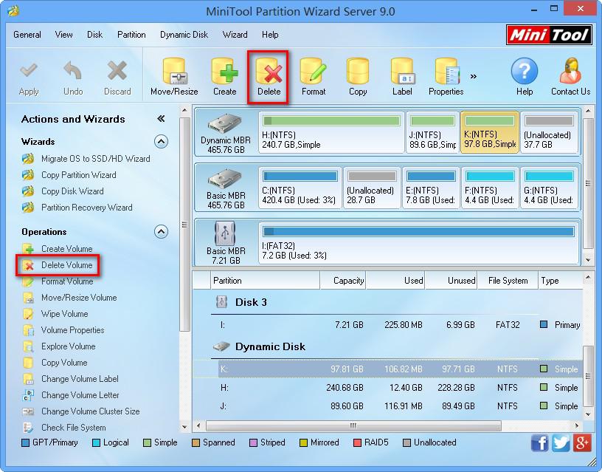Open the Dynamic Disk menu

184,35
